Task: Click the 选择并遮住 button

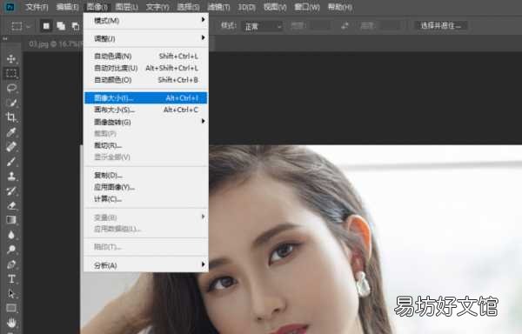Action: (x=441, y=25)
